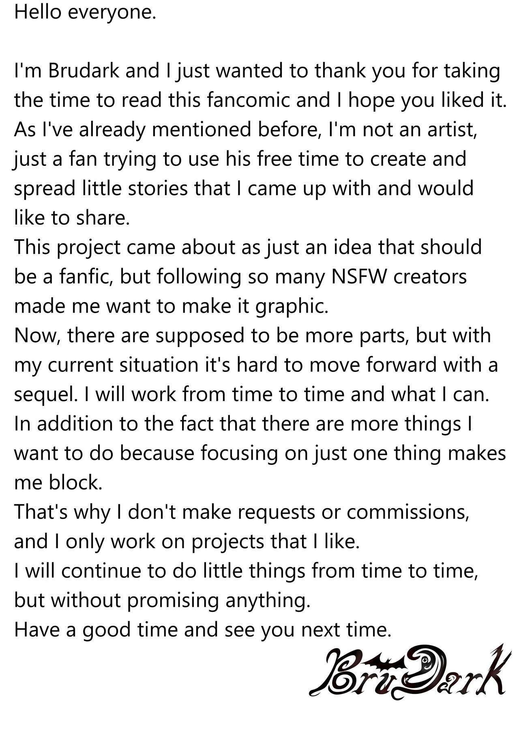Screen dimensions: 519x734
Task: Click the "Hello everyone." greeting line
Action: coord(85,12)
